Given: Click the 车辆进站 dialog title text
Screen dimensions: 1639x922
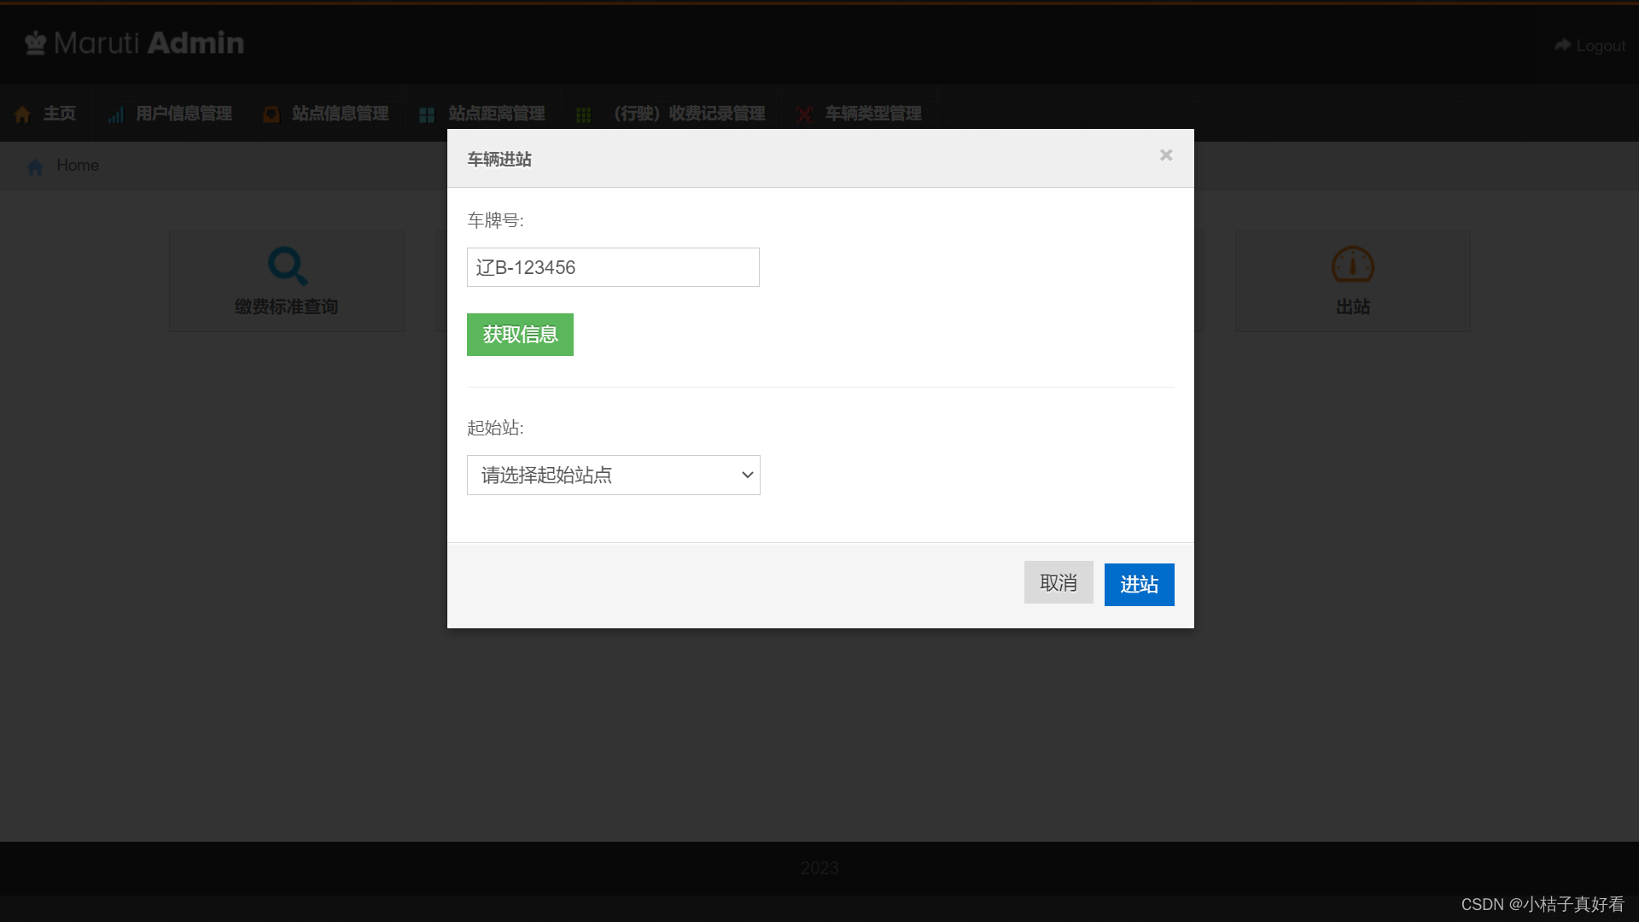Looking at the screenshot, I should coord(499,159).
